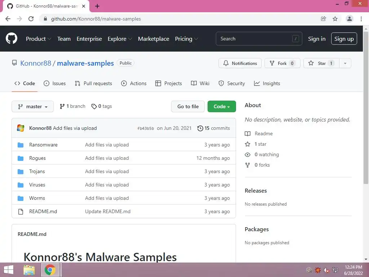Switch to the Actions tab
369x277 pixels.
(x=134, y=83)
